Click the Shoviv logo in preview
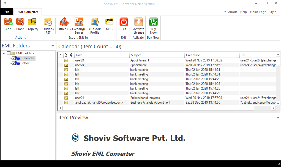Viewport: 281px width, 167px height. pos(75,138)
